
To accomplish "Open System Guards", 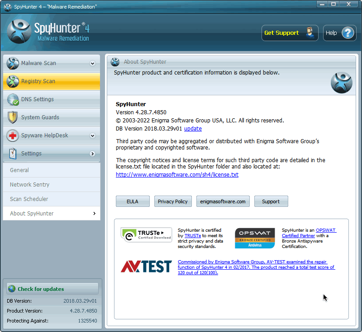I will click(x=52, y=117).
